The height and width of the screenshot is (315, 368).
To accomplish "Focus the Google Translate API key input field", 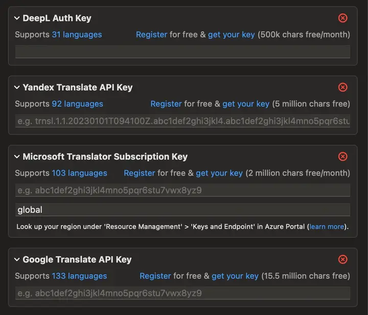I will (x=183, y=293).
